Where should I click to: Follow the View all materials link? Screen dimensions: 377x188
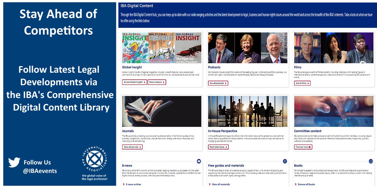click(219, 185)
